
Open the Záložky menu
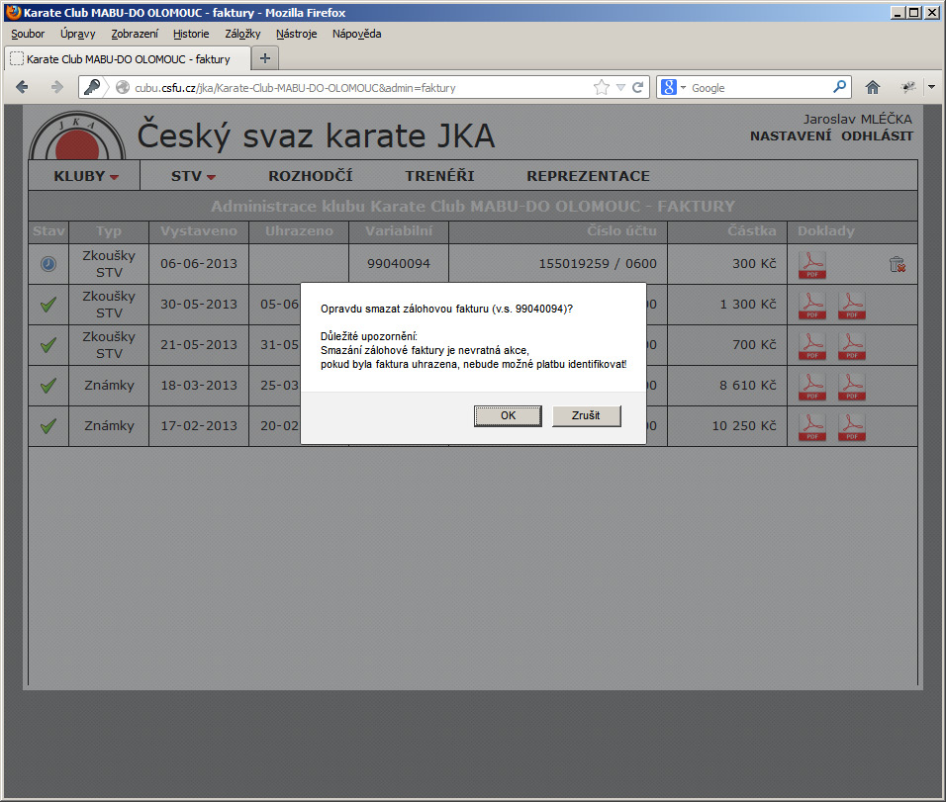pos(242,34)
